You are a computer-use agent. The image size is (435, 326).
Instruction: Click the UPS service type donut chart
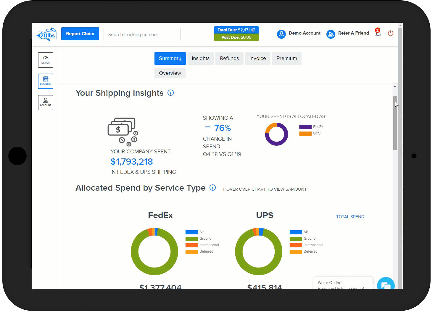point(259,252)
